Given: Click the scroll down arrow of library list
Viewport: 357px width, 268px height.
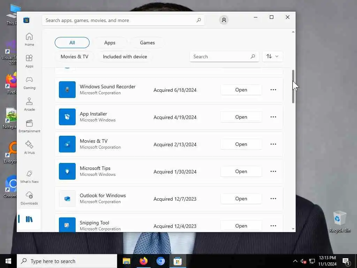Looking at the screenshot, I should 293,229.
